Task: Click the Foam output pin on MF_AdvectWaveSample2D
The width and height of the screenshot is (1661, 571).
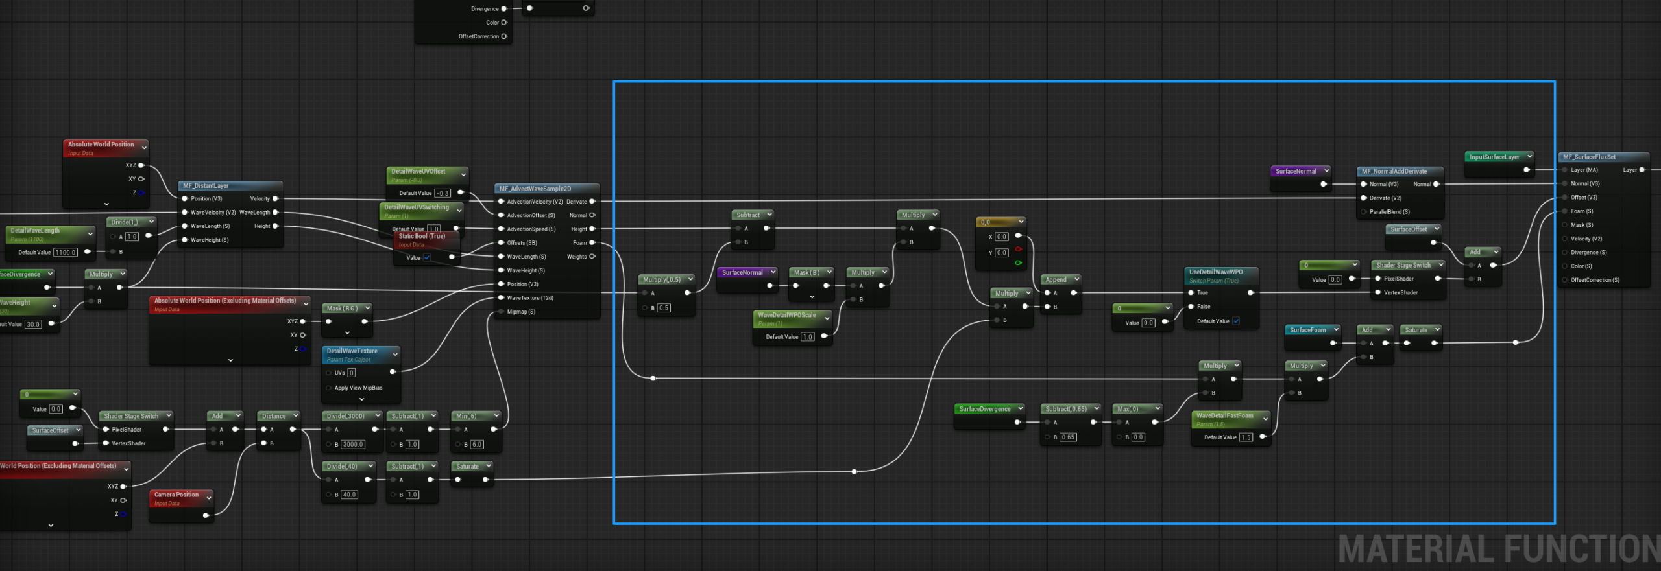Action: point(592,243)
